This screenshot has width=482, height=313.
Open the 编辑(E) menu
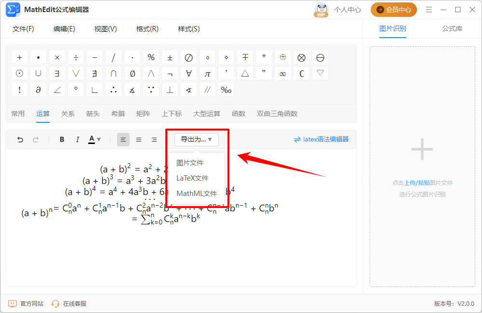coord(64,29)
